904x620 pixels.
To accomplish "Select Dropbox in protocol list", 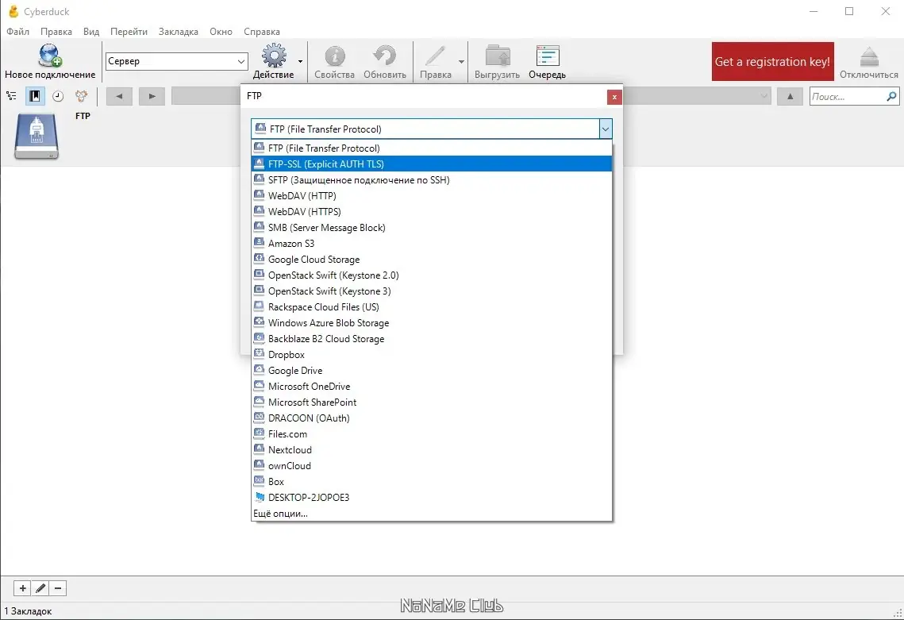I will [x=432, y=355].
